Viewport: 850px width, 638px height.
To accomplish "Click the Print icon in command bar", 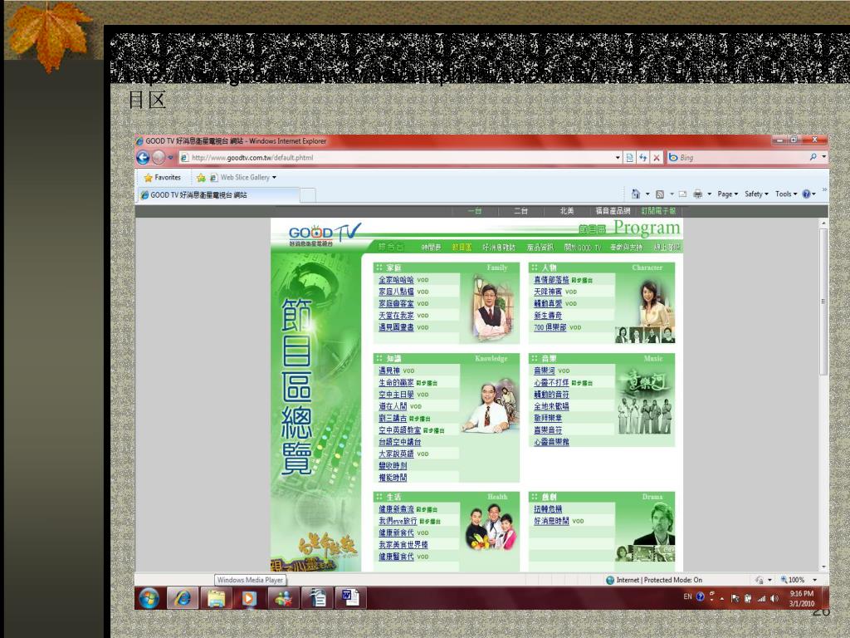I will 697,194.
